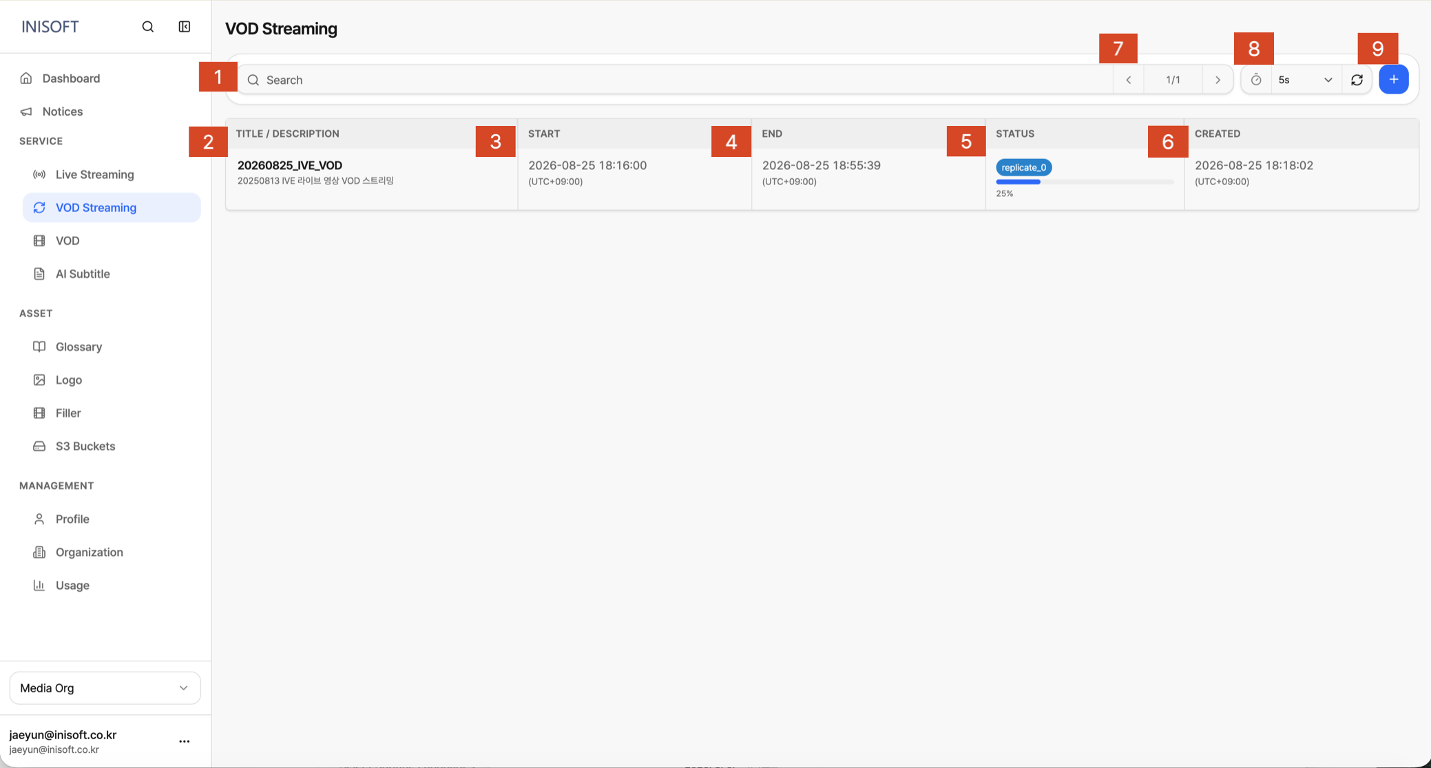The width and height of the screenshot is (1431, 768).
Task: Click the 1/1 page indicator
Action: point(1173,80)
